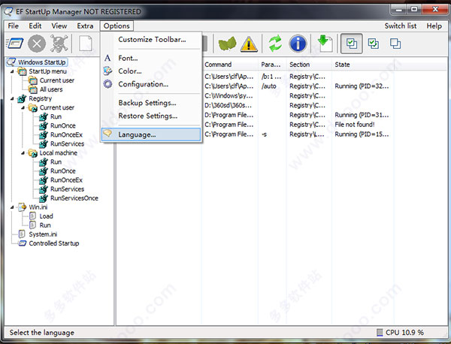Click the 'File not found!' state cell
This screenshot has width=451, height=344.
coord(355,125)
